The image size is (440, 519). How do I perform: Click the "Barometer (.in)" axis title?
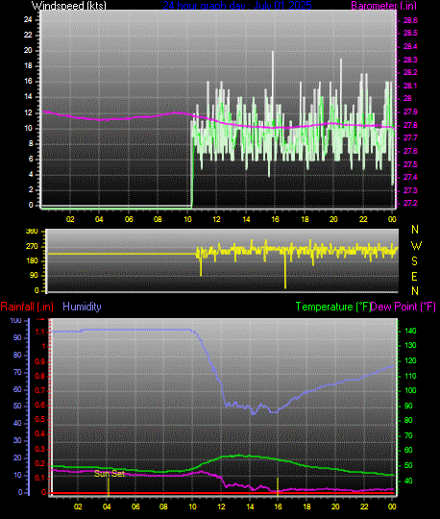coord(383,6)
